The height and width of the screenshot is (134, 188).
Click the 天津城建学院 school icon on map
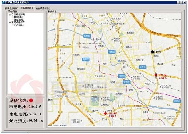[55, 92]
